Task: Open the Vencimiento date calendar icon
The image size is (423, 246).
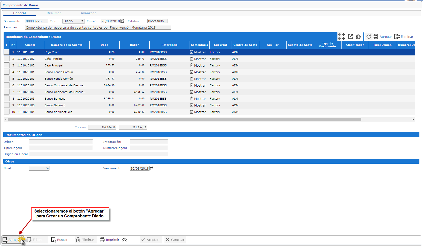Action: (x=152, y=169)
